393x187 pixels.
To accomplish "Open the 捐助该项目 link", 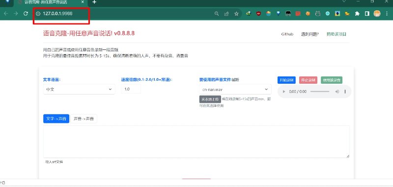I will click(337, 34).
